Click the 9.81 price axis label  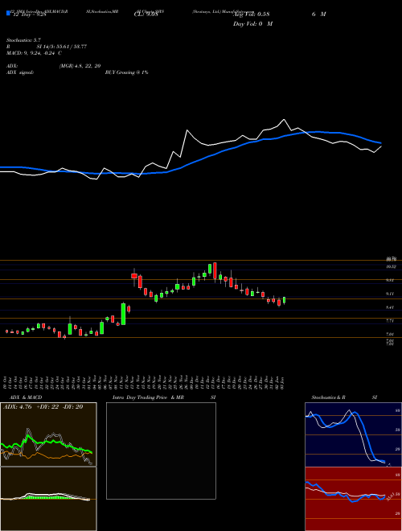pyautogui.click(x=392, y=281)
